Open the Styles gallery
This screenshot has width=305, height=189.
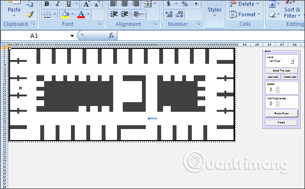(x=214, y=12)
